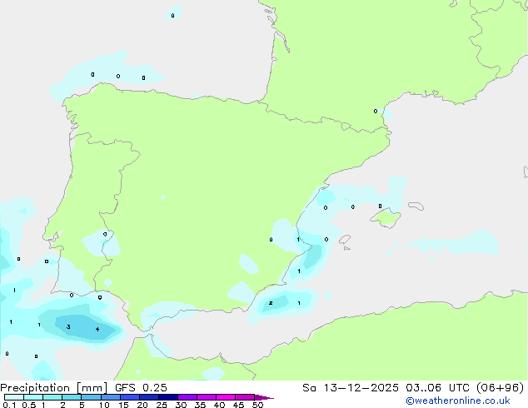Click the '0.5' legend scale value

[x=29, y=405]
